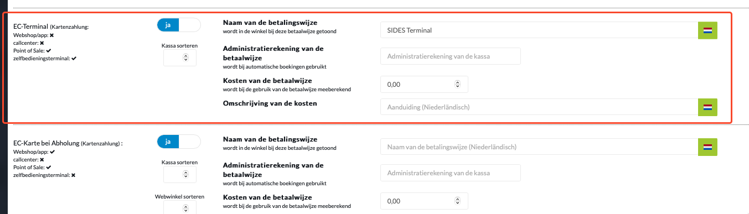Toggle the EC-Karte bei Abholung 'ja' switch
The image size is (749, 214).
click(x=179, y=142)
